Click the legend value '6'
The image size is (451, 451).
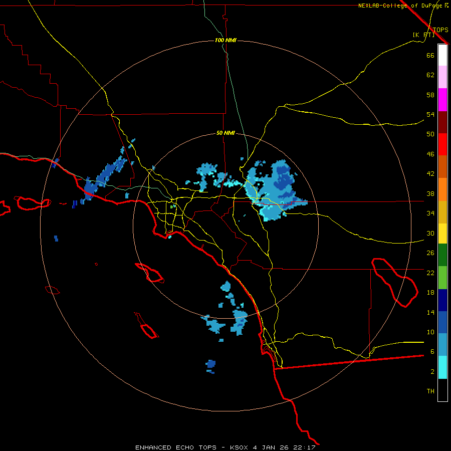(x=432, y=351)
